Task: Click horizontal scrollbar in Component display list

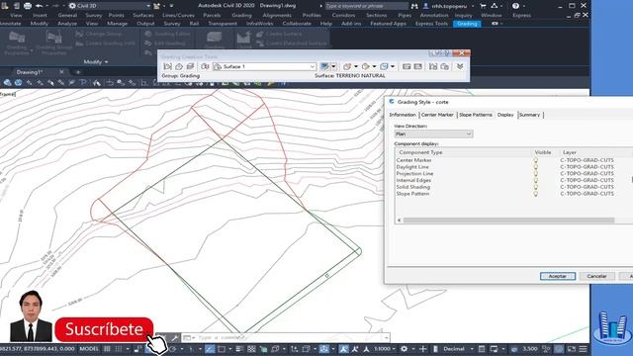Action: point(508,221)
